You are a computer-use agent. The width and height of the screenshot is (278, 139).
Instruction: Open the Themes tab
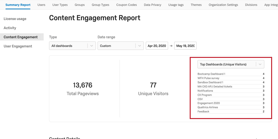196,5
